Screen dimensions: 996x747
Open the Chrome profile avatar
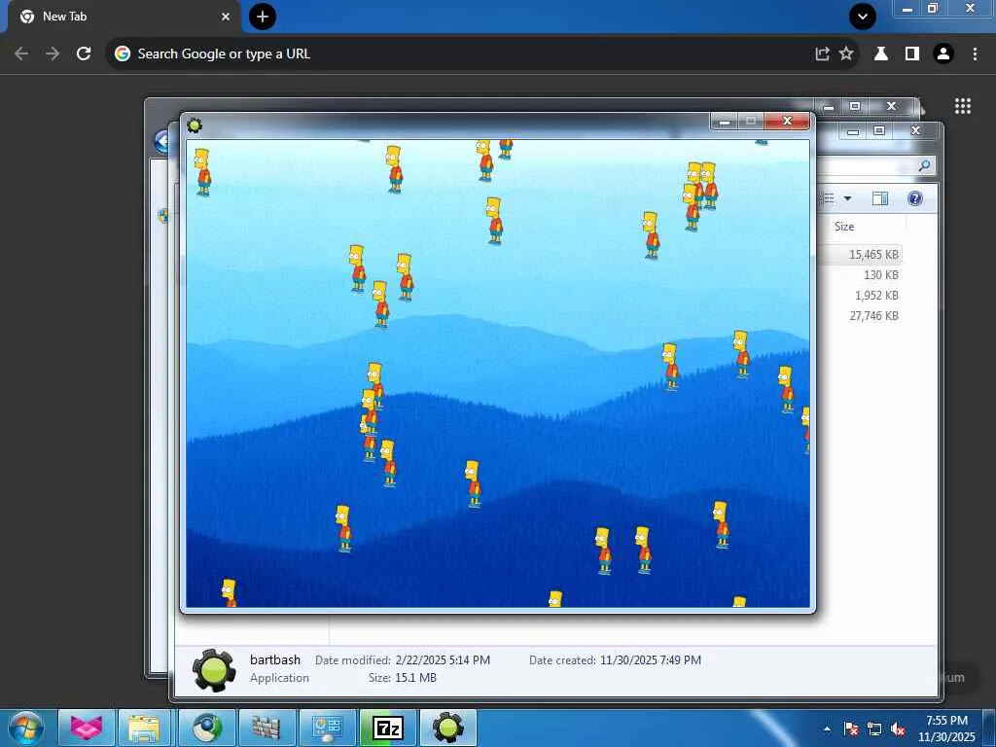pos(943,54)
